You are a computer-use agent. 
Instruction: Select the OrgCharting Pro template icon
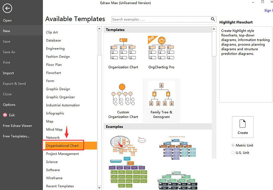[x=161, y=48]
